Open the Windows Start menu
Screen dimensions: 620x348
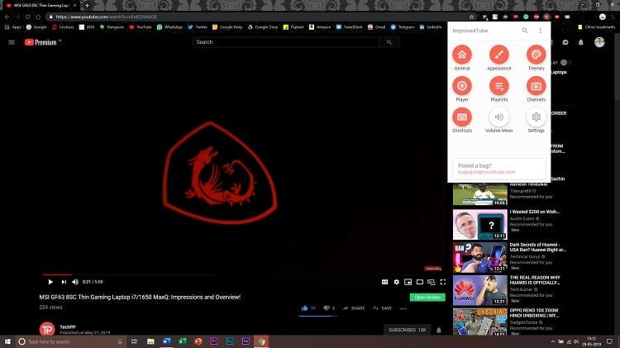tap(7, 341)
